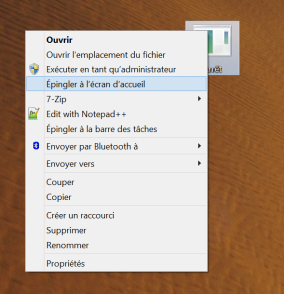
Task: Open Propriétés at the menu bottom
Action: click(x=116, y=263)
